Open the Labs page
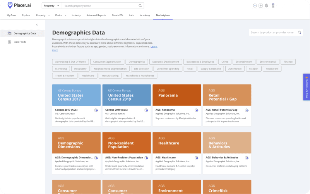310x194 pixels. pos(132,15)
